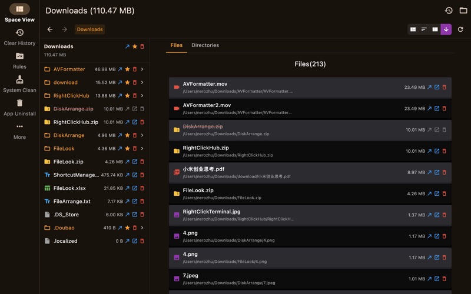Viewport: 471px width, 294px height.
Task: Expand the FileLook folder chevron
Action: [142, 149]
